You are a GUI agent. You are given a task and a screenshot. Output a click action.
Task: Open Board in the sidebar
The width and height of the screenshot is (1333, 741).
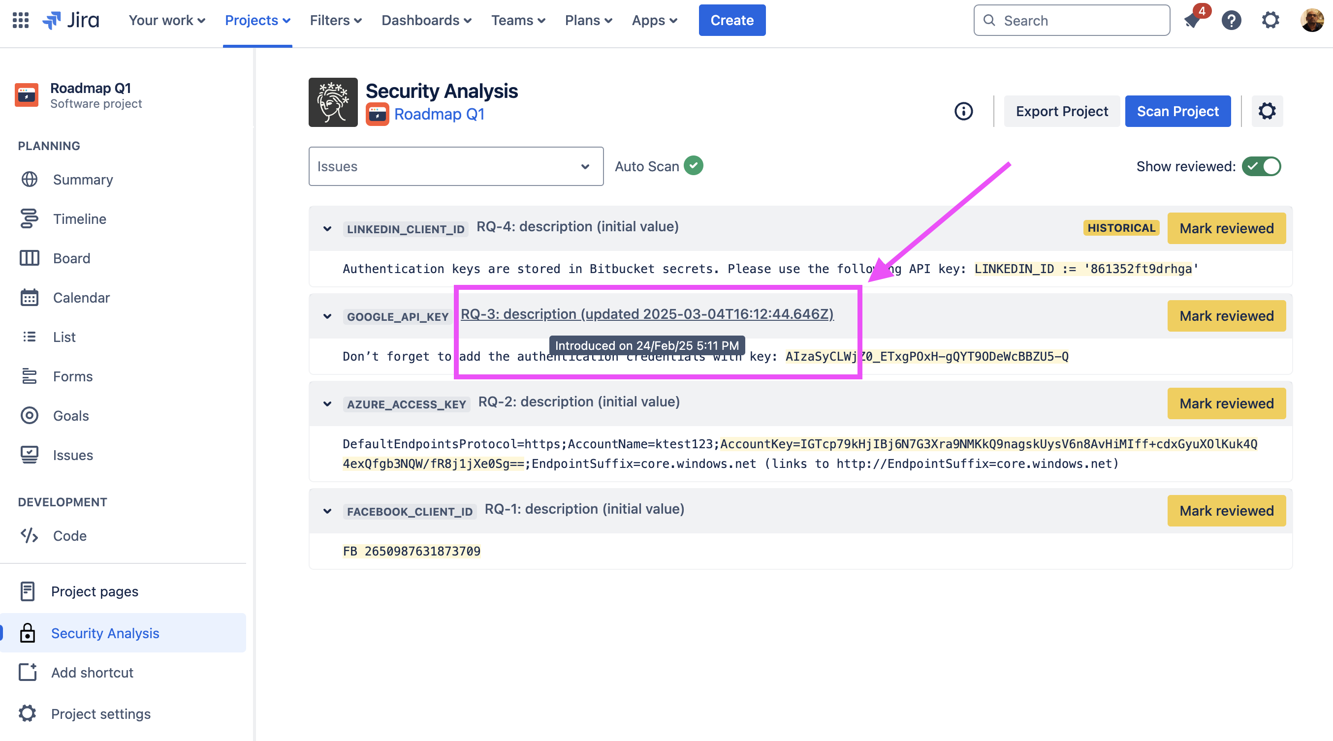tap(71, 258)
